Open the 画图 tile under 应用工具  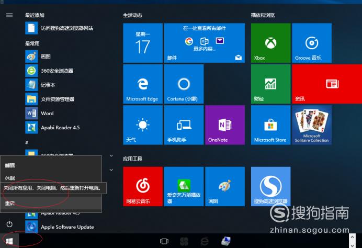click(225, 186)
